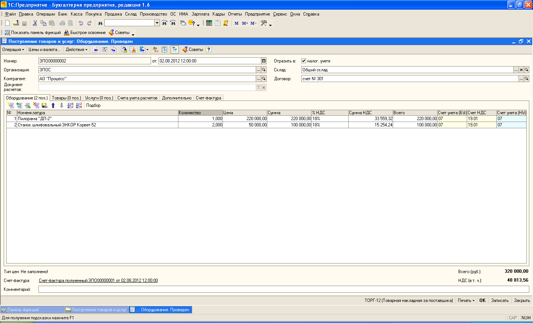The height and width of the screenshot is (323, 533).
Task: Click the open file icon in the main toolbar
Action: point(16,23)
